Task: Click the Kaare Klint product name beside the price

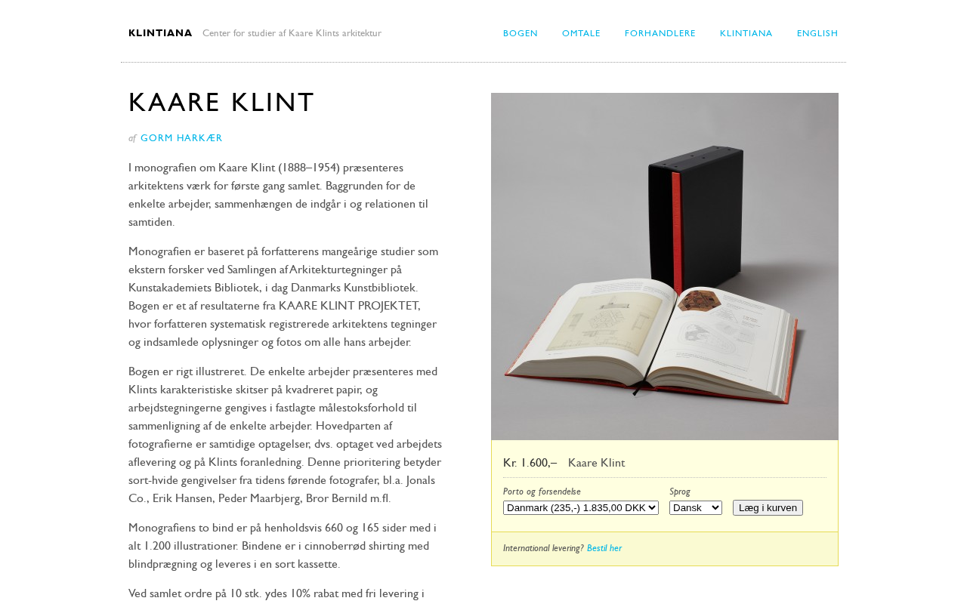Action: pos(596,463)
